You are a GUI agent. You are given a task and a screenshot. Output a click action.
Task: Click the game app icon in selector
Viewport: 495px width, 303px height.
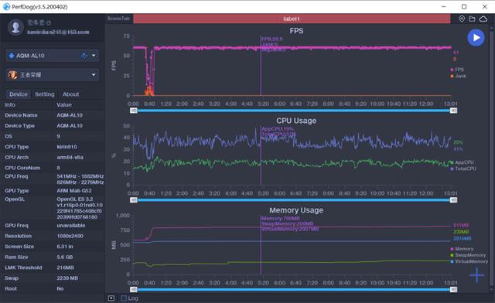point(12,75)
